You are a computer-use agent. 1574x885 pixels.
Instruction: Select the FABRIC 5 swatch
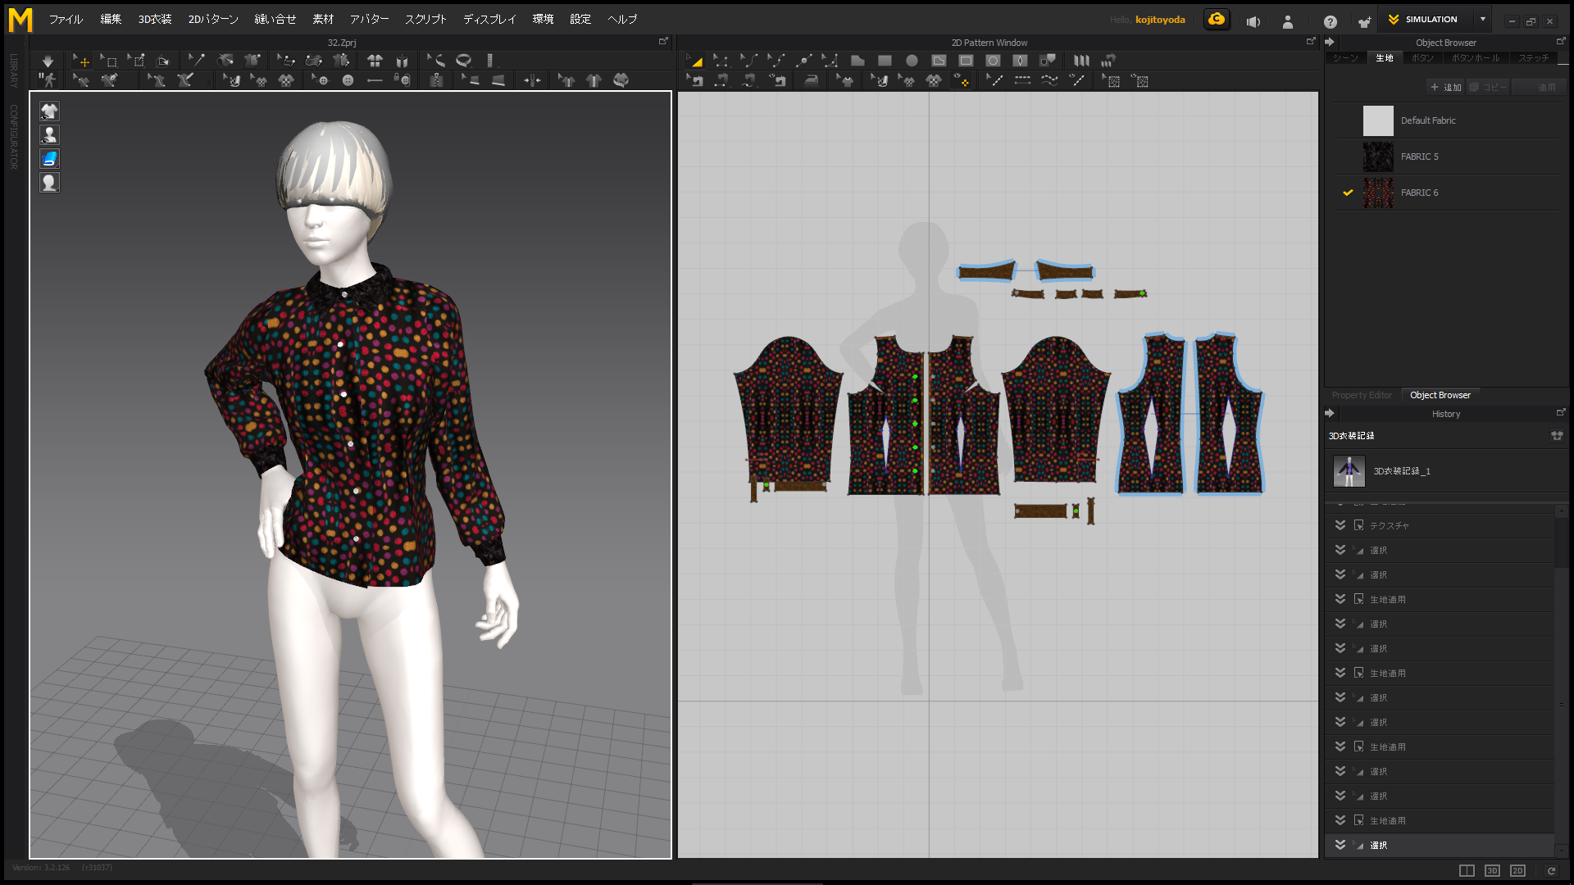click(1378, 157)
